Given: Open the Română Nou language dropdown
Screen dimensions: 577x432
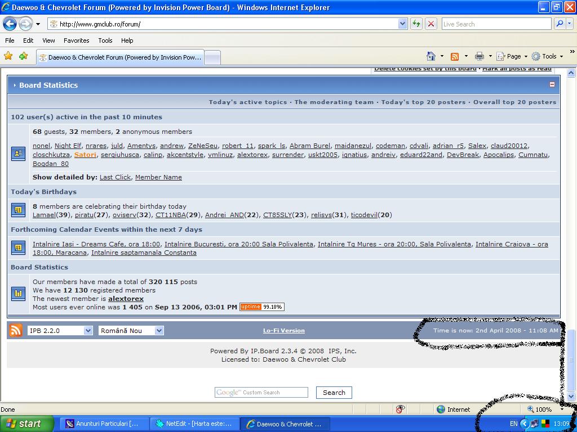Looking at the screenshot, I should coord(159,331).
